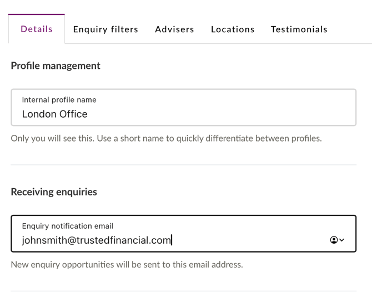This screenshot has width=372, height=292.
Task: Click the 'London Office' text value
Action: (54, 114)
